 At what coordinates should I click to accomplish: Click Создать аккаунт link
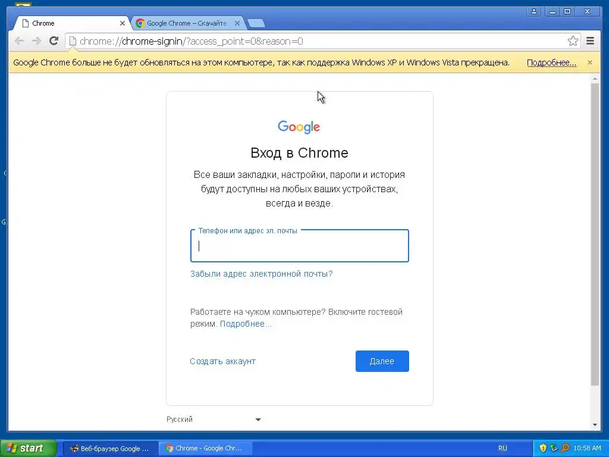click(x=223, y=361)
